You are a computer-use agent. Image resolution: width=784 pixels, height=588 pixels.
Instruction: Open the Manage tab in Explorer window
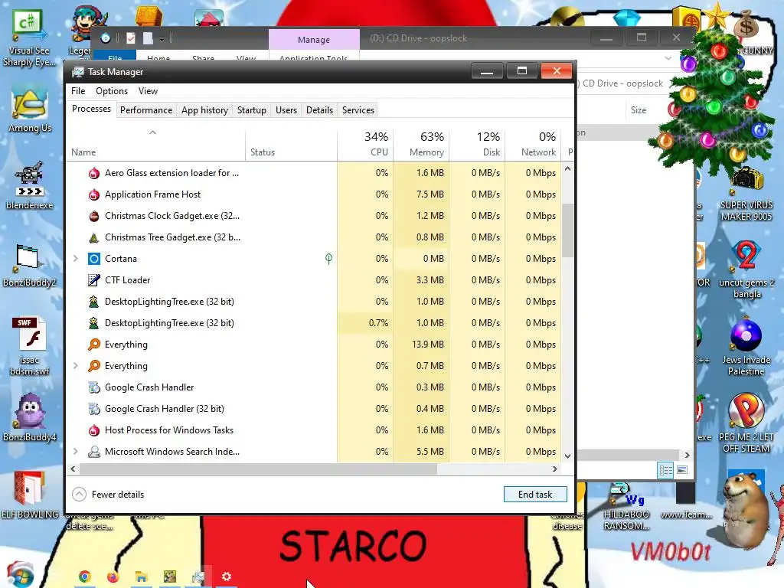tap(314, 40)
